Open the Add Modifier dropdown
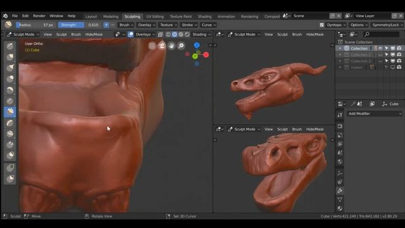The width and height of the screenshot is (405, 228). 374,114
